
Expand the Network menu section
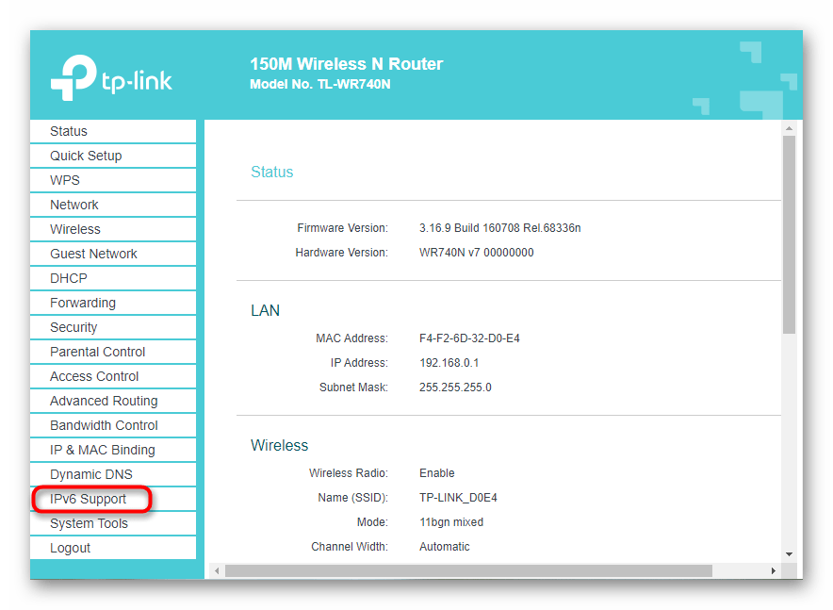74,205
